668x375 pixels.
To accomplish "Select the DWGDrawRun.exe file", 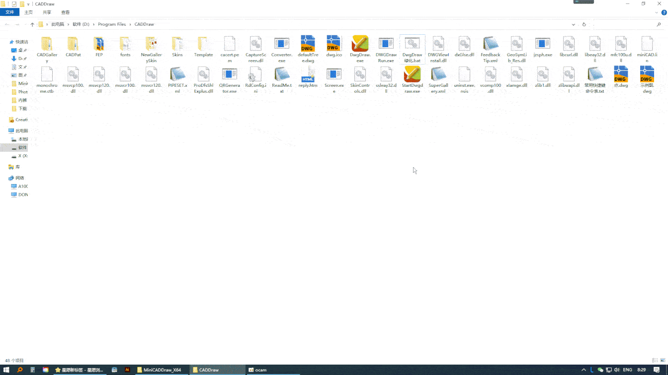I will [386, 50].
